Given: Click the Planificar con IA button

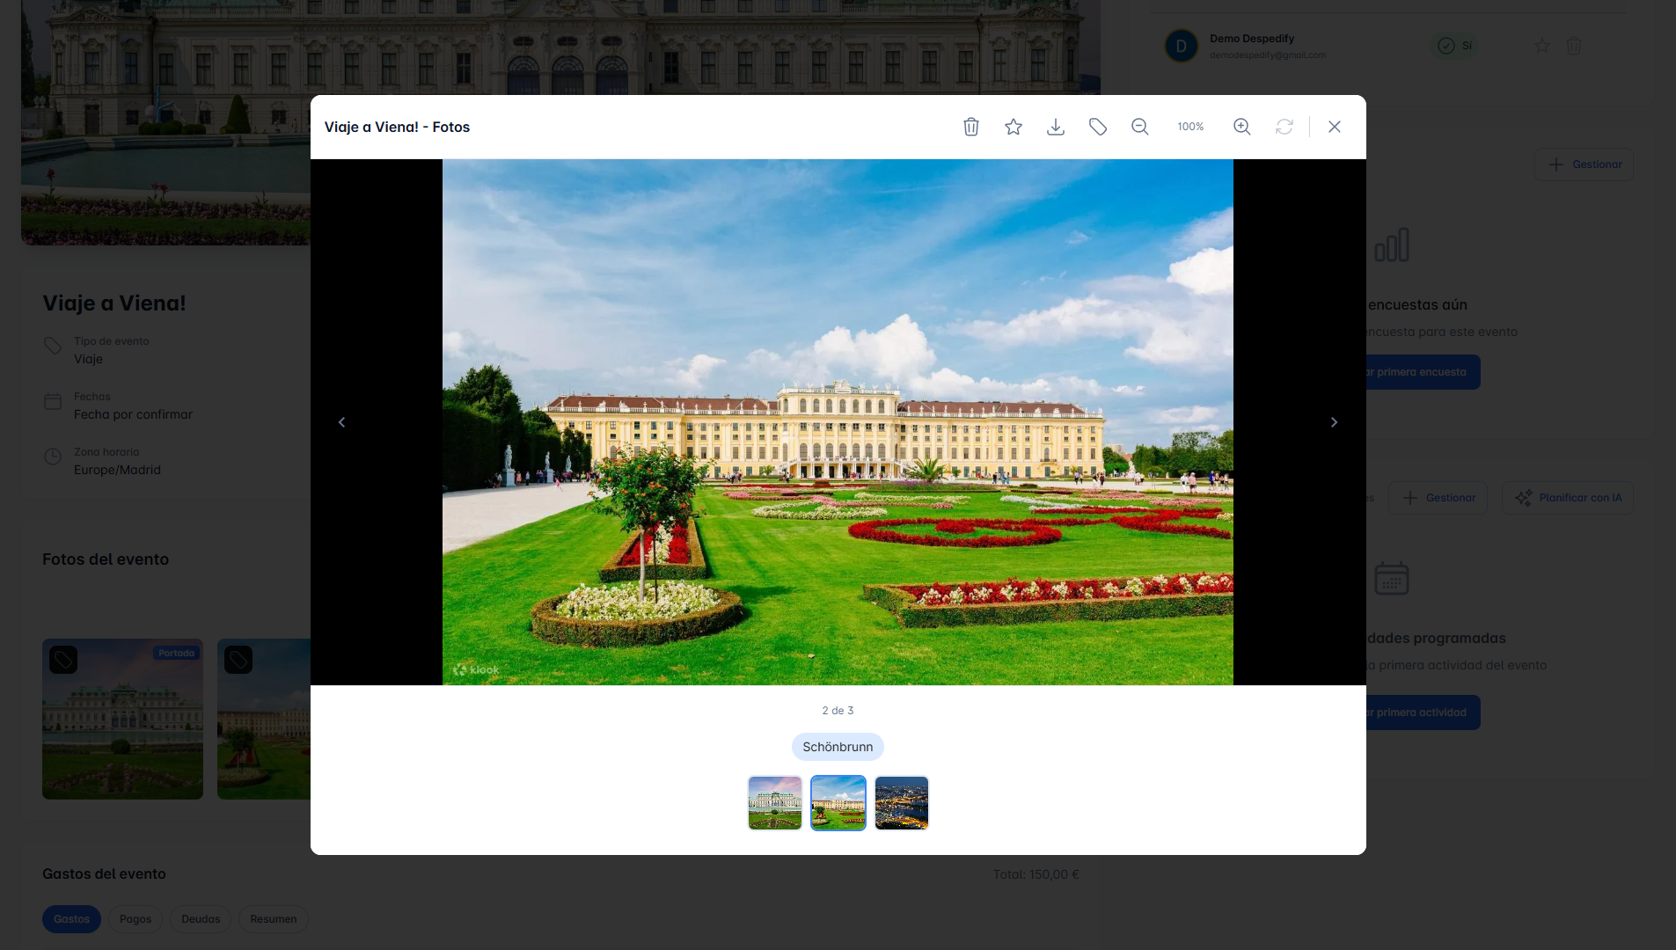Looking at the screenshot, I should pyautogui.click(x=1567, y=497).
